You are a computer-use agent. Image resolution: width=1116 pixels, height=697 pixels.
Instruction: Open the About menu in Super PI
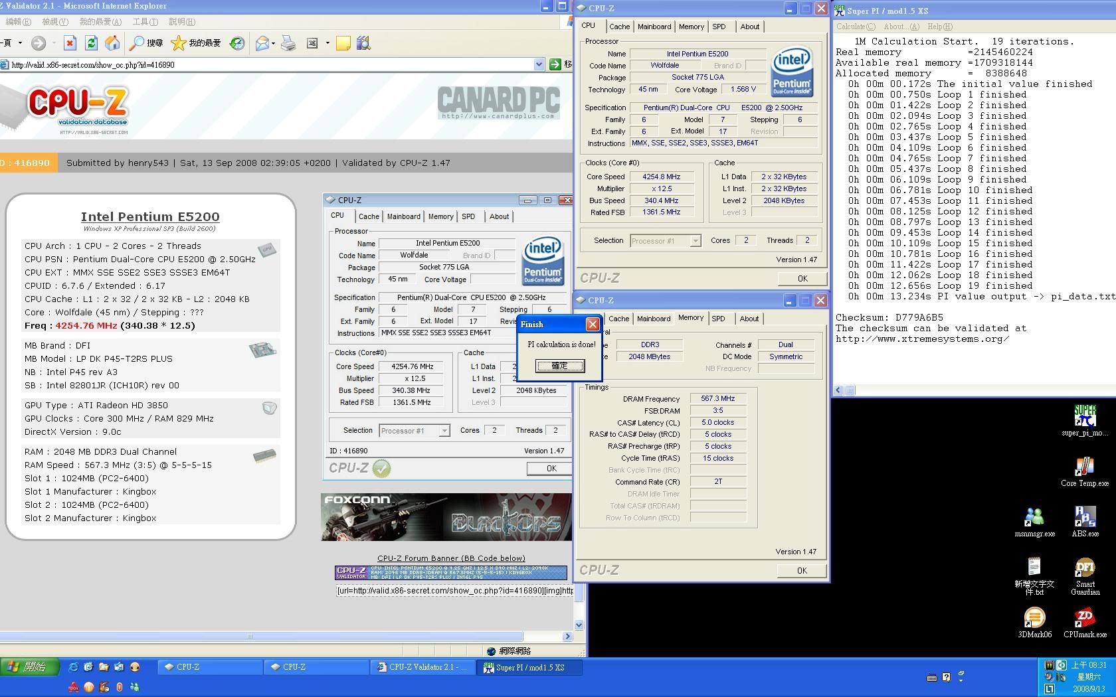(x=901, y=27)
